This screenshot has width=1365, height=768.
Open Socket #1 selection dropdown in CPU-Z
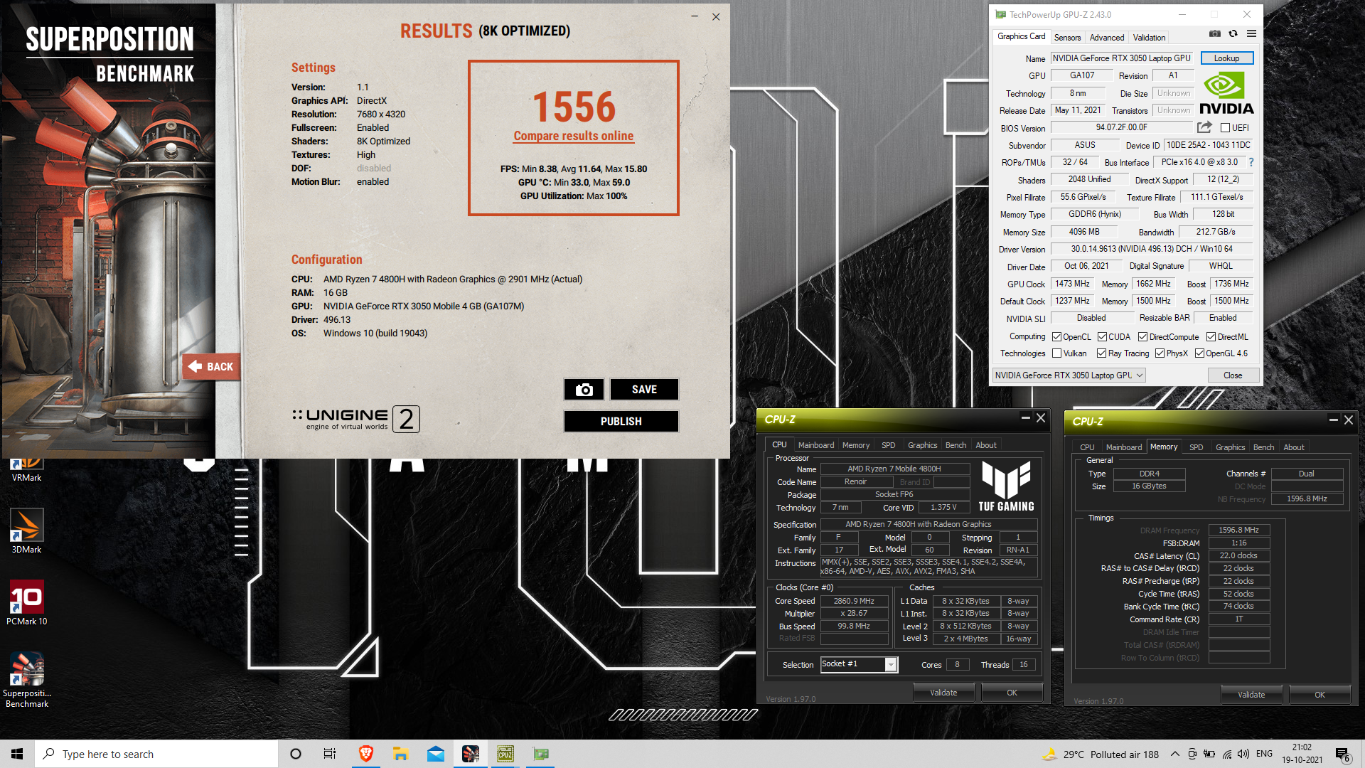[x=859, y=664]
